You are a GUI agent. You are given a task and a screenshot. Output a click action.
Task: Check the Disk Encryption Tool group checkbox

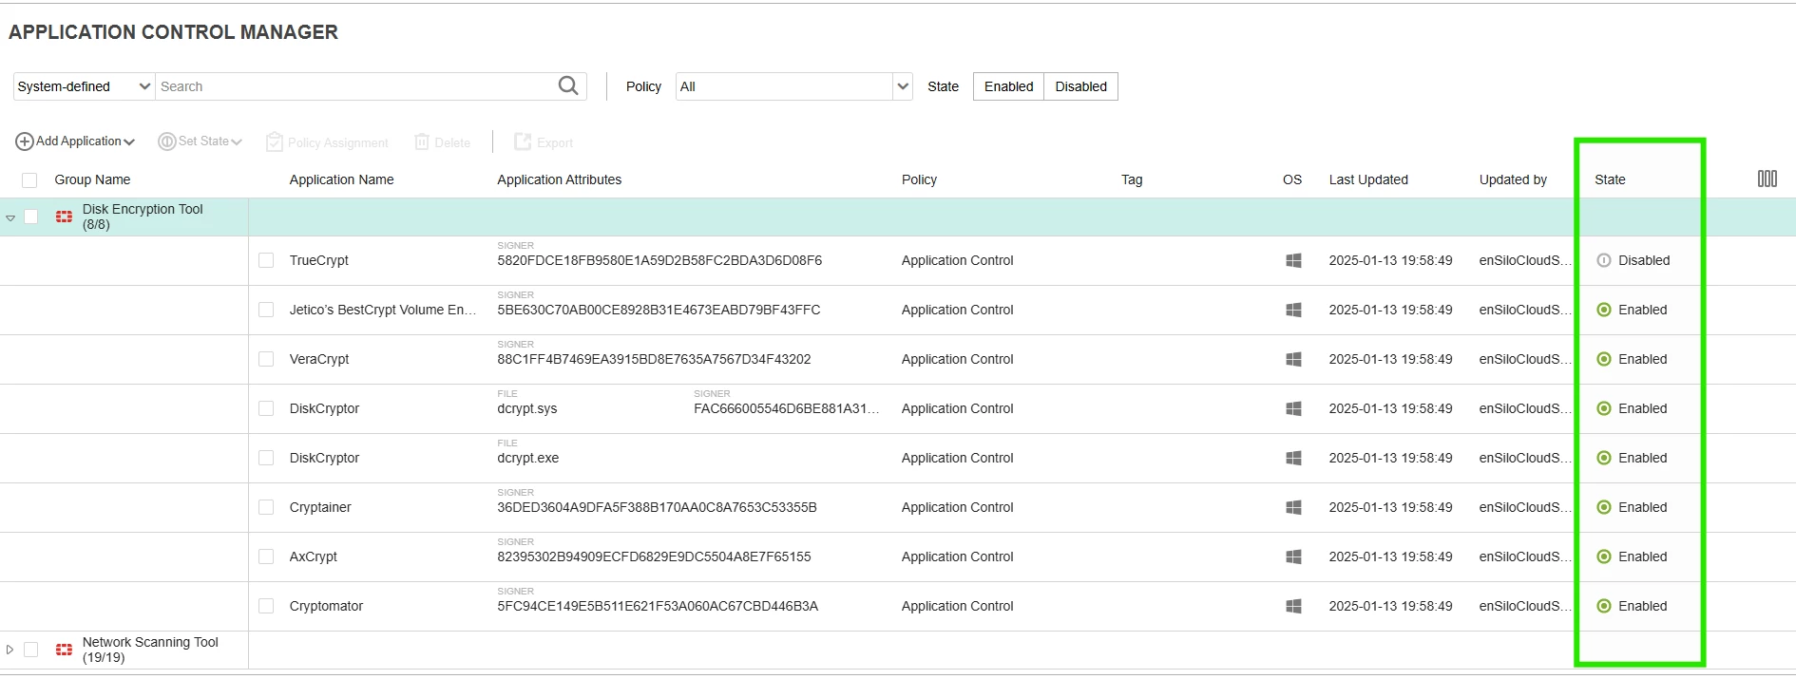tap(30, 217)
